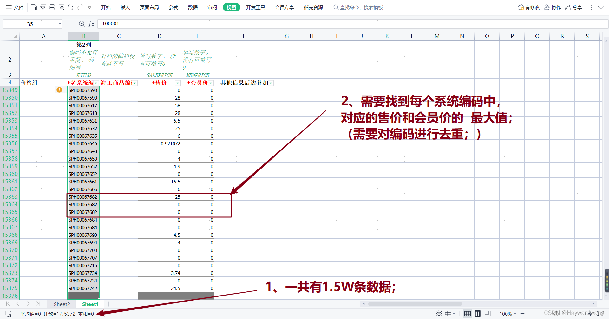Click the formula bar showing 100001
Screen dimensions: 609x319
[x=352, y=24]
